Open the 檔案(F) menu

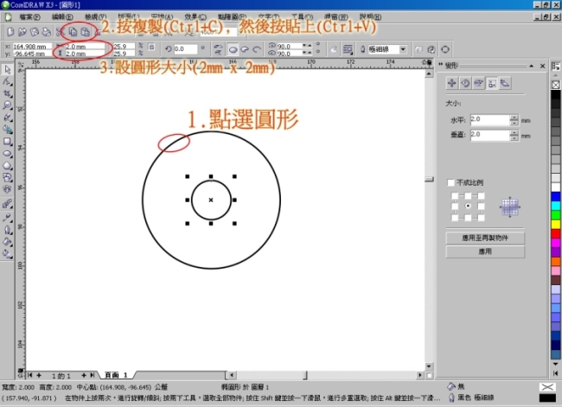click(29, 16)
